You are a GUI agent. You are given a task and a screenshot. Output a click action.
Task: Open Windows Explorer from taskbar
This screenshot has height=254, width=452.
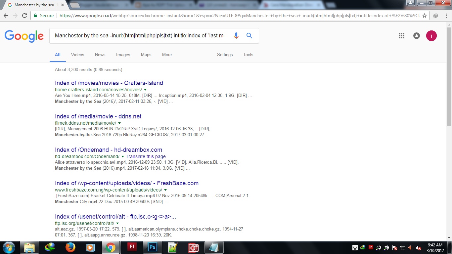(x=29, y=247)
